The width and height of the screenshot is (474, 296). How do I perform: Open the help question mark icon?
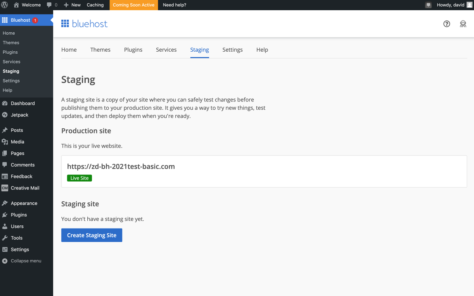(x=447, y=24)
